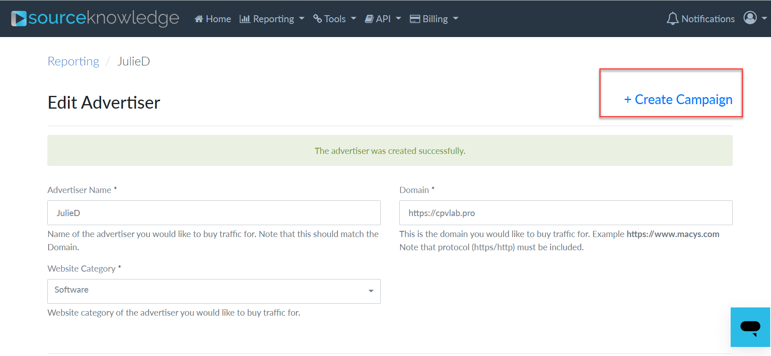This screenshot has width=771, height=356.
Task: Click the Advertiser Name input field
Action: click(x=214, y=213)
